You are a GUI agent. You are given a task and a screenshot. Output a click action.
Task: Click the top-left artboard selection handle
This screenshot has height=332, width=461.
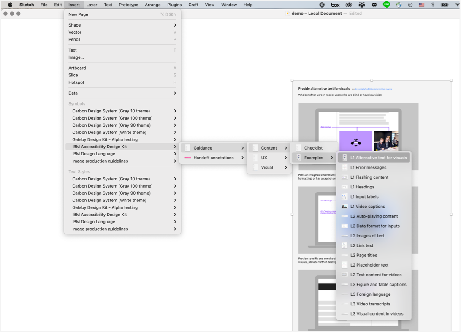[292, 80]
